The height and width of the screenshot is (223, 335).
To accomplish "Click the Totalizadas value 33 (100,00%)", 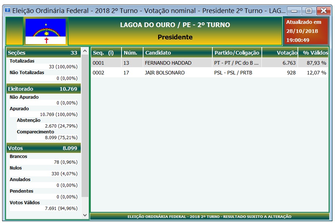I will [63, 67].
